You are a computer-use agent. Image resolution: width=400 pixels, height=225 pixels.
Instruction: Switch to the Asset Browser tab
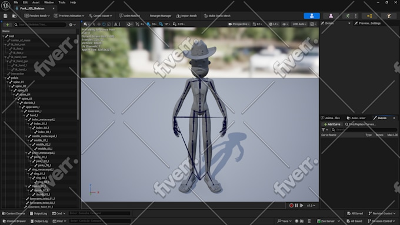click(356, 118)
